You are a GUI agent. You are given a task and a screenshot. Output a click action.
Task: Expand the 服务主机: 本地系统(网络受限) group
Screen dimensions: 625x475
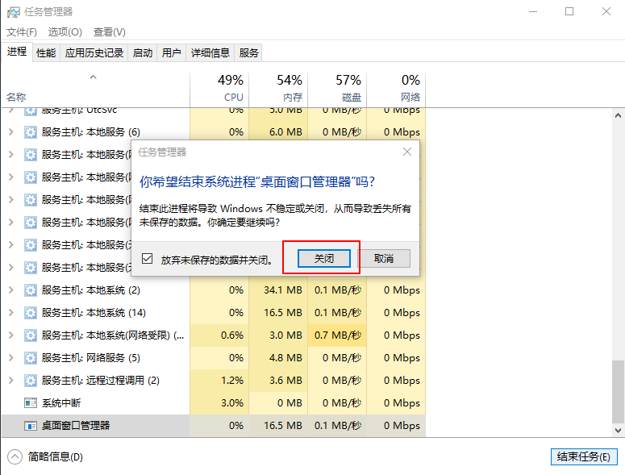(10, 335)
